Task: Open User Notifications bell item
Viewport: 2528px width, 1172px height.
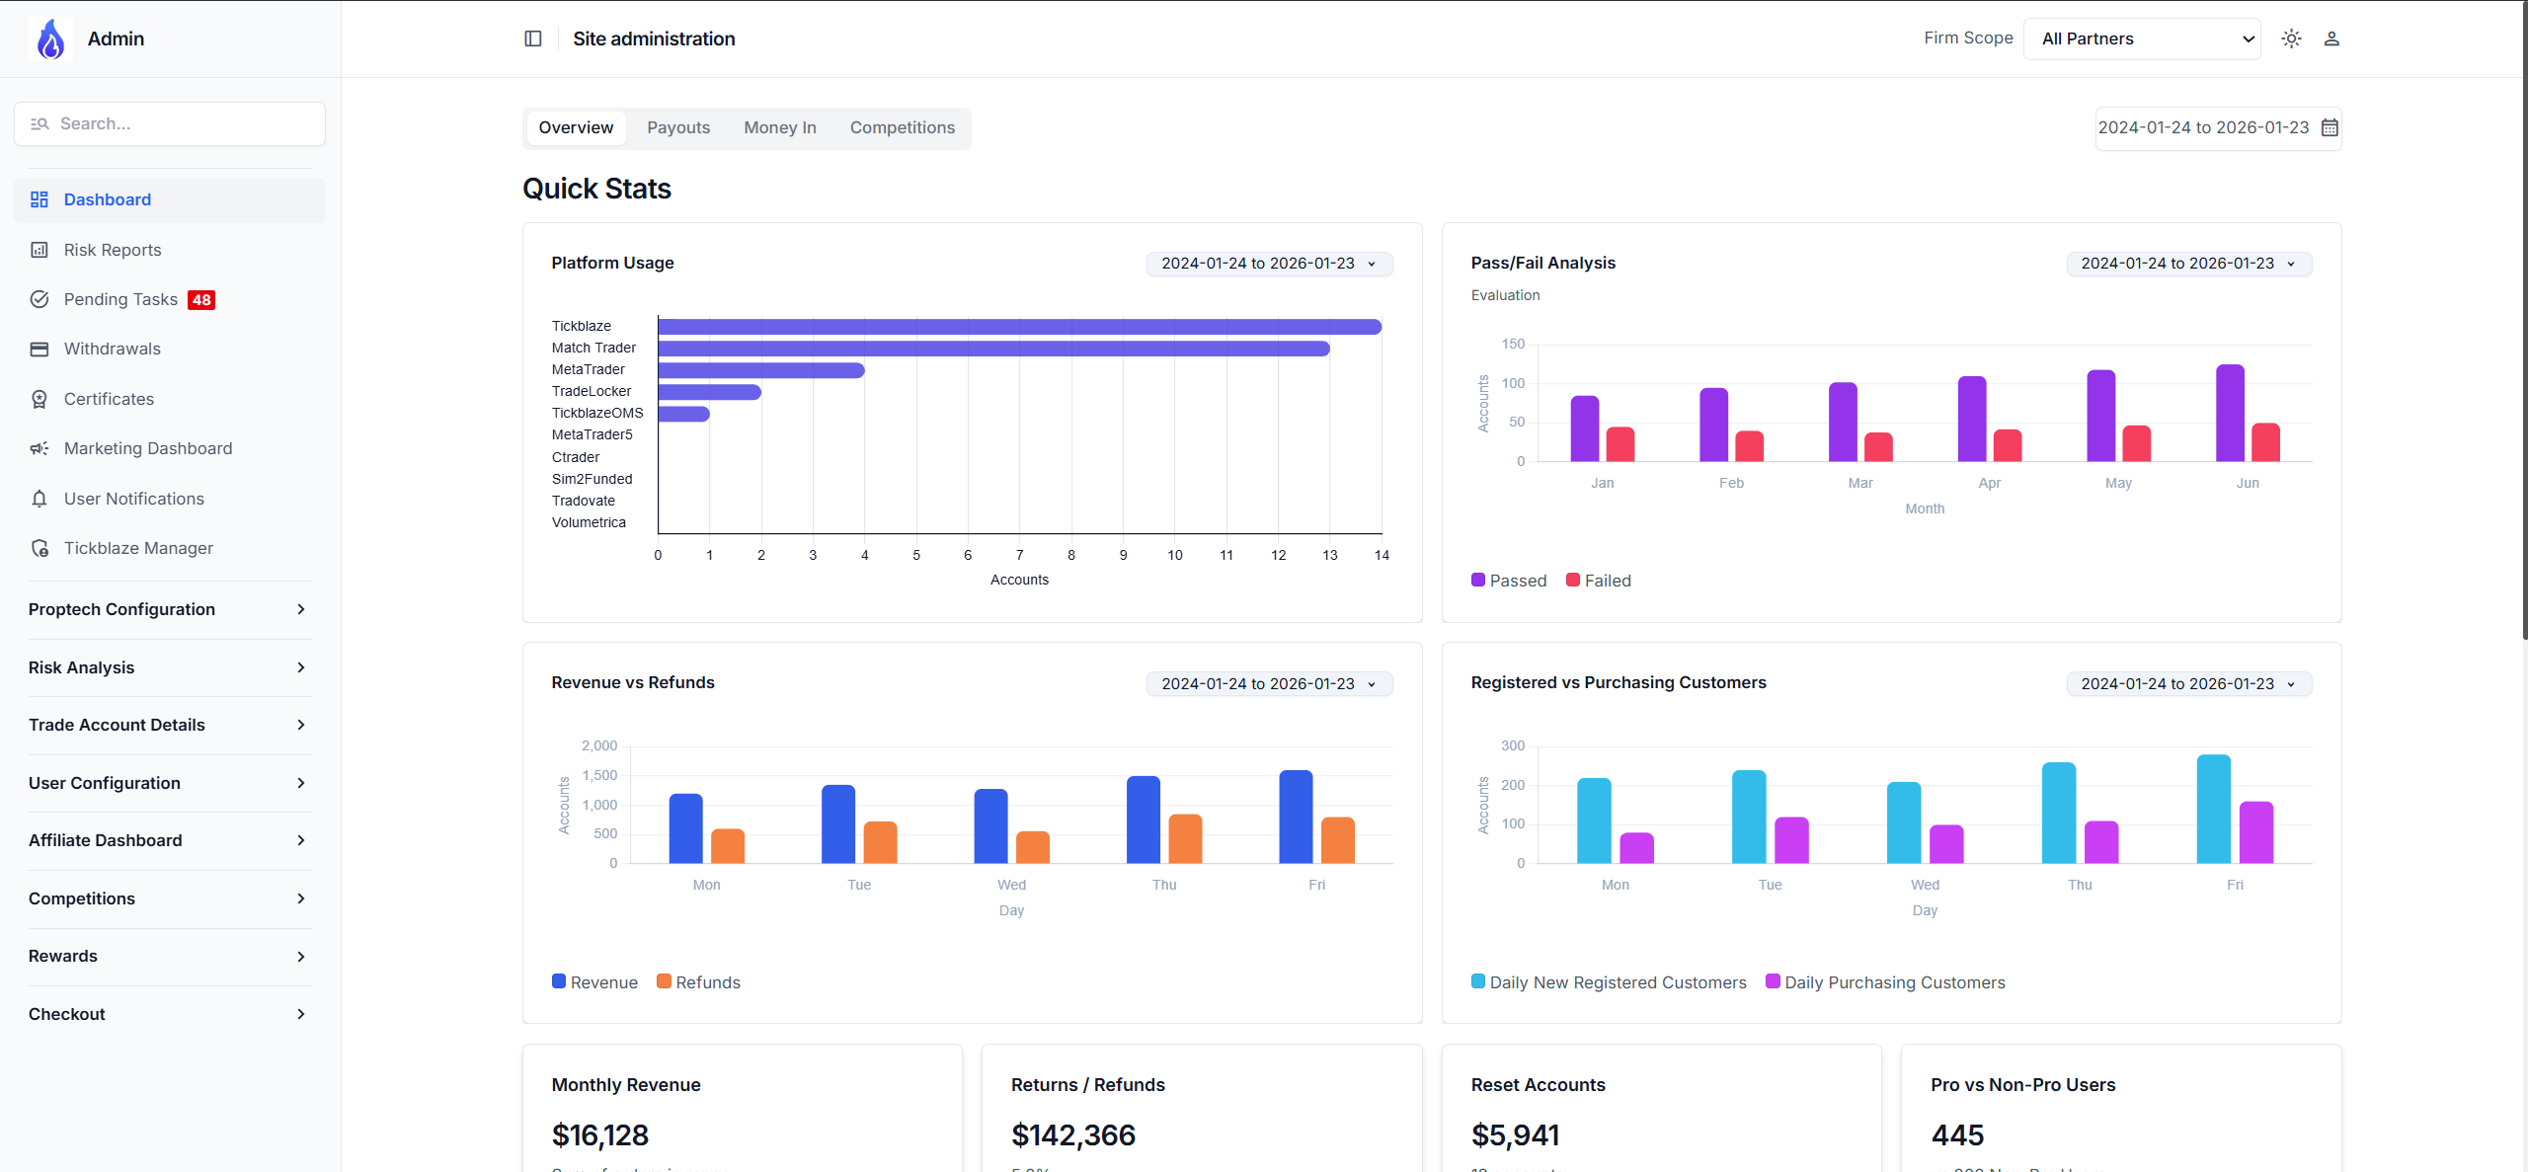Action: [134, 499]
